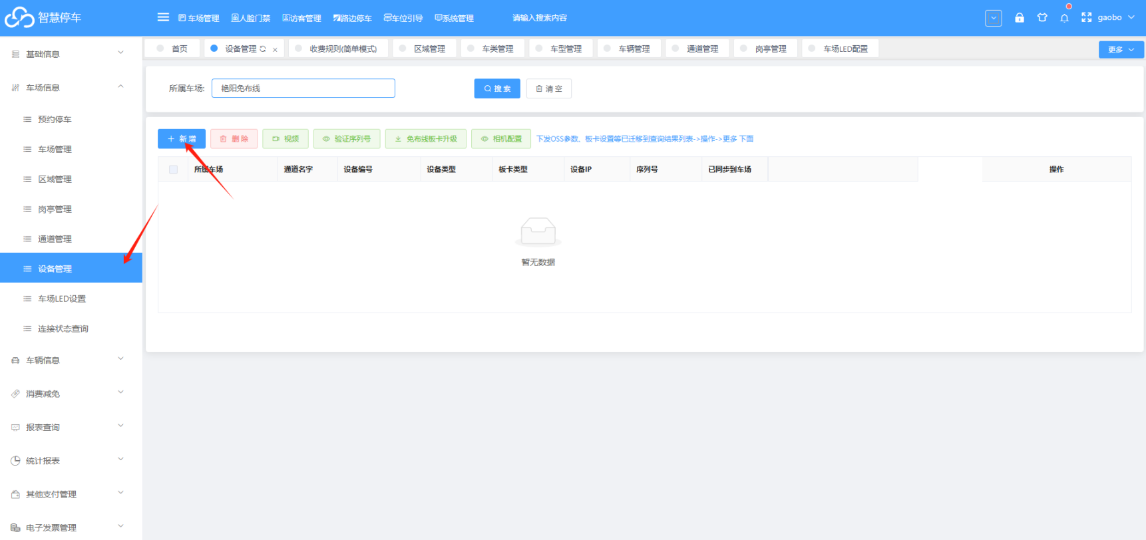Expand the 车辆信息 sidebar section

[x=71, y=360]
